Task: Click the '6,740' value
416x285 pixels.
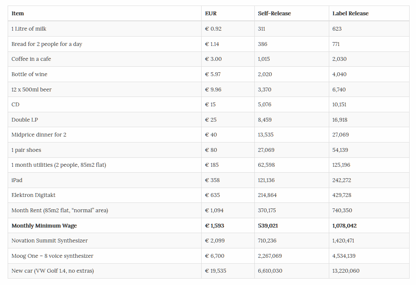Action: coord(339,89)
